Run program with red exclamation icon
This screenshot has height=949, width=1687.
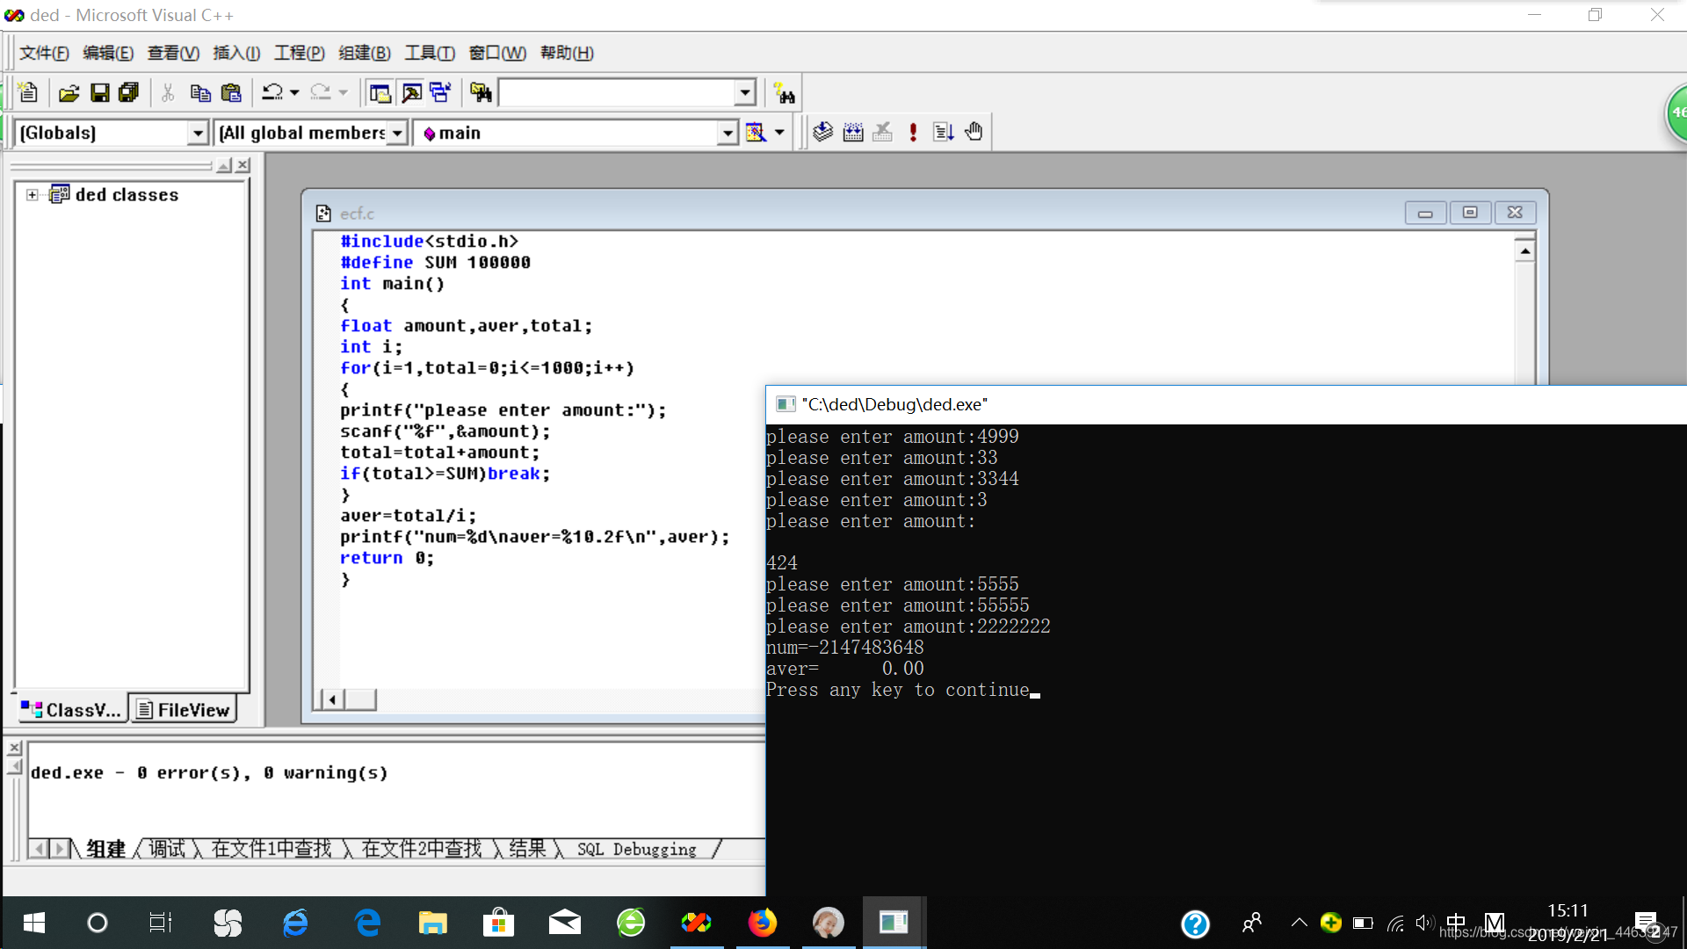(x=914, y=132)
